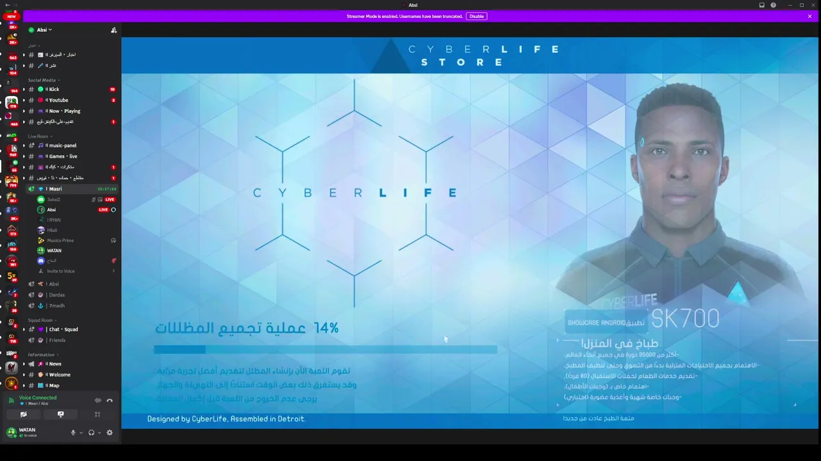Open the Kick text channel

click(x=71, y=89)
